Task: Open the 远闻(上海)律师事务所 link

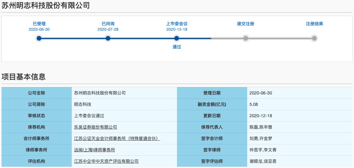Action: pyautogui.click(x=95, y=150)
